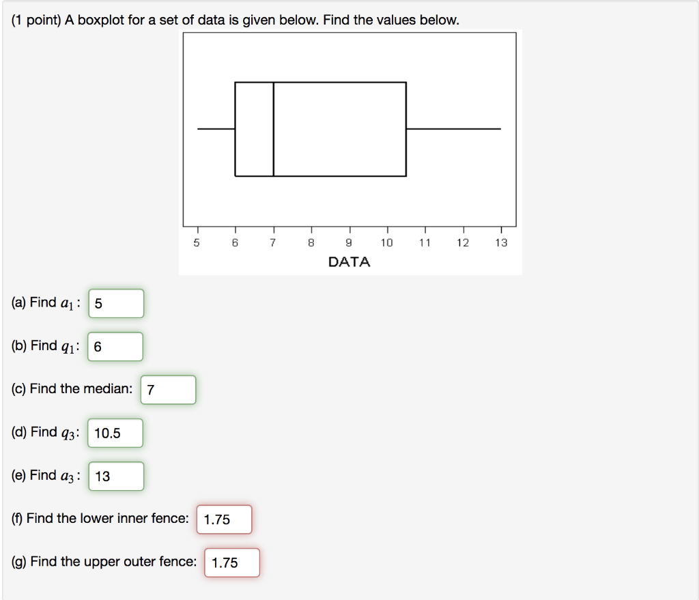
Task: Click the median answer field showing 7
Action: (x=167, y=389)
